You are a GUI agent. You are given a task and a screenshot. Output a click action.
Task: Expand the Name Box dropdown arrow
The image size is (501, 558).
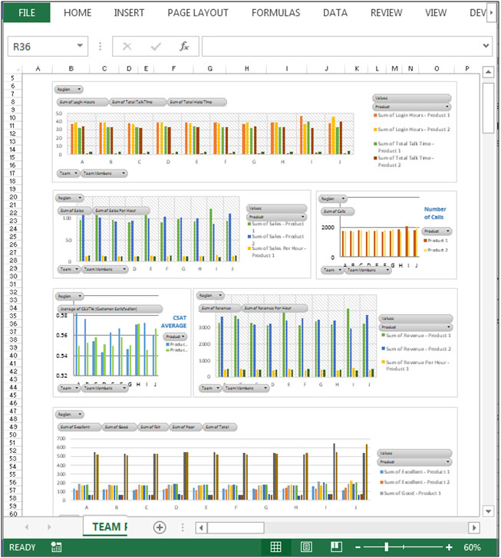[x=80, y=46]
